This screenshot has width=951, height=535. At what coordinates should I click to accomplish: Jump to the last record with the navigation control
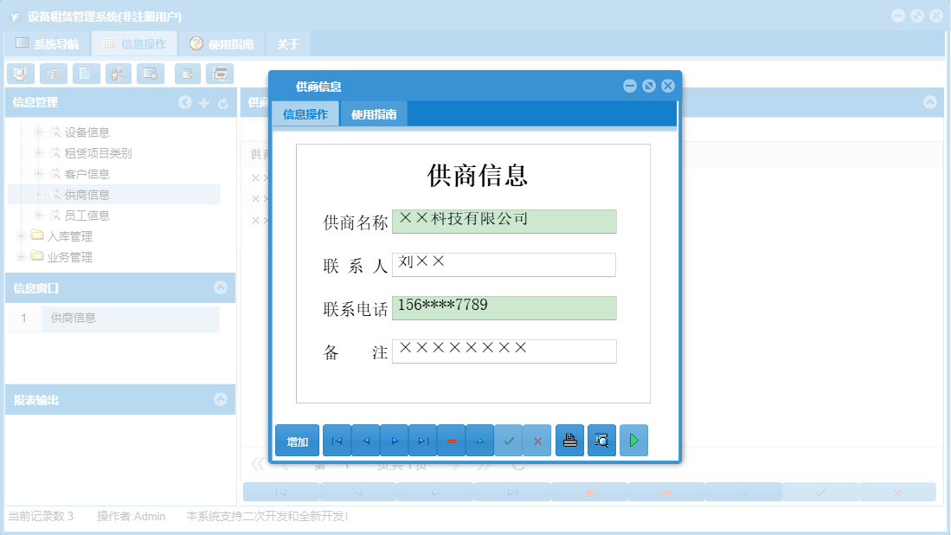423,440
